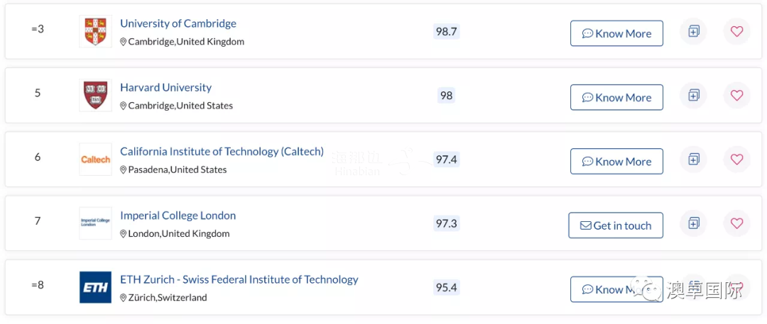Open ETH Zurich - Swiss Federal Institute link
Image resolution: width=767 pixels, height=324 pixels.
(x=239, y=279)
